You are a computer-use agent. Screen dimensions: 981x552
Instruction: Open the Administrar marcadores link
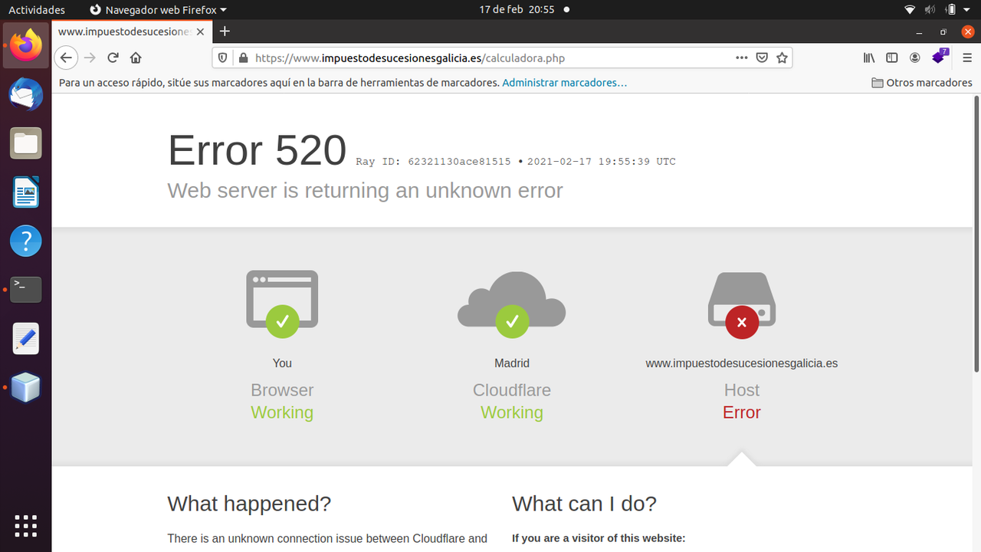pos(564,83)
